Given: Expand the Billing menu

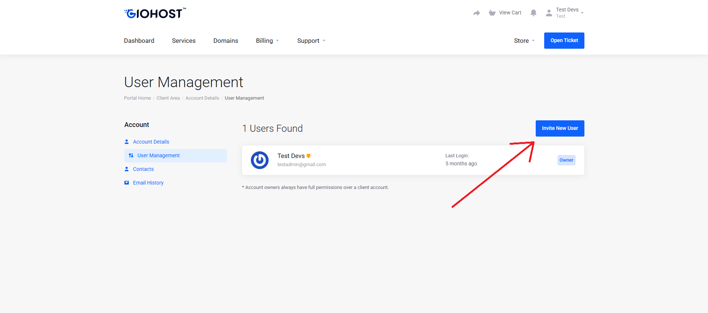Looking at the screenshot, I should point(267,41).
